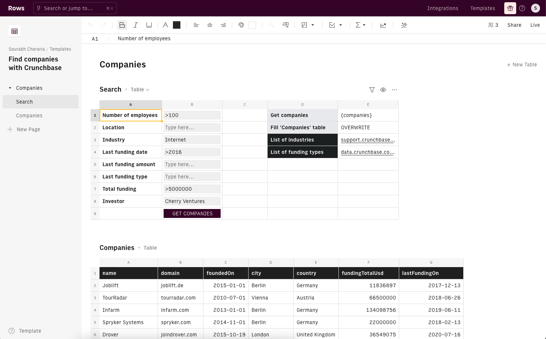Click the black text color swatch

[177, 25]
